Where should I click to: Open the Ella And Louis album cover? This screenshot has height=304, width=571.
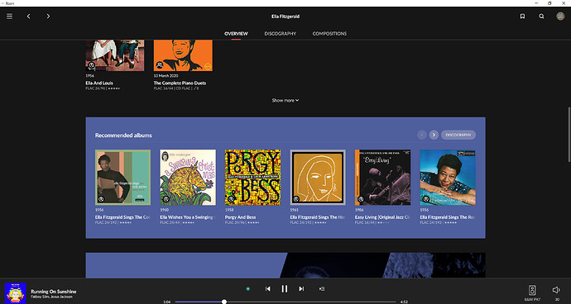(115, 55)
